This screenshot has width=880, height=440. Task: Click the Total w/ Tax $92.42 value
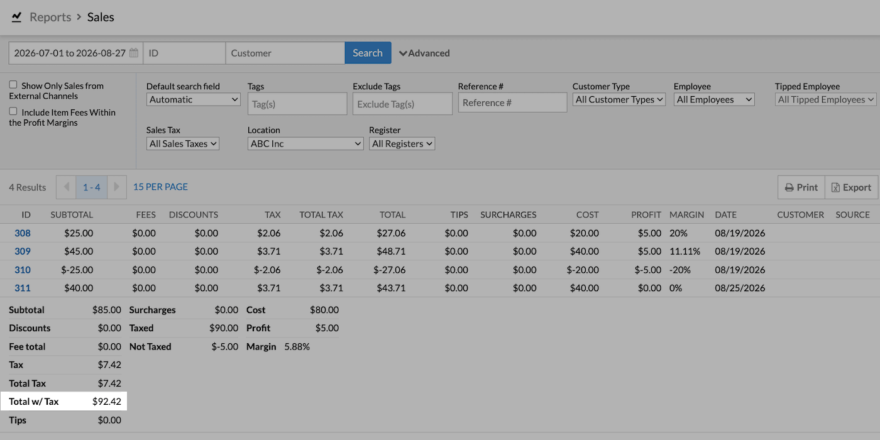106,402
